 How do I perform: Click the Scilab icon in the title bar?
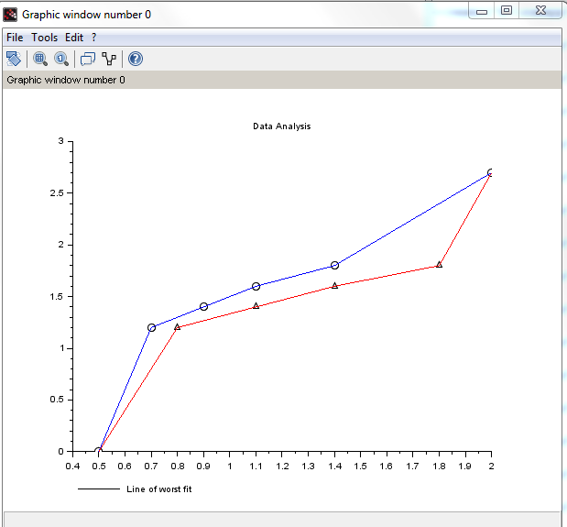coord(10,15)
